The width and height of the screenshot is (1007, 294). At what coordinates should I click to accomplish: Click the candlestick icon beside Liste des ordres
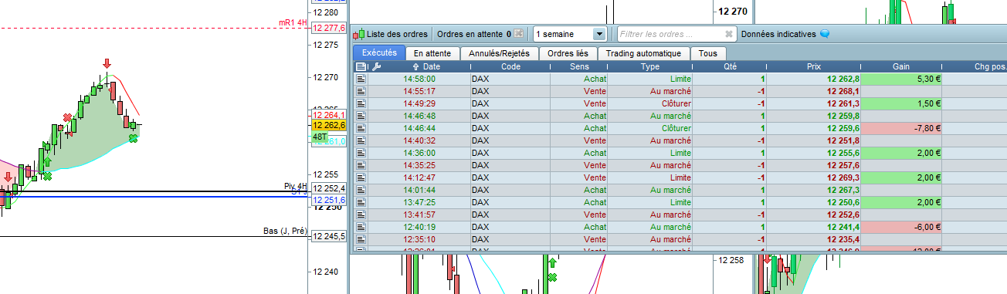click(x=359, y=34)
